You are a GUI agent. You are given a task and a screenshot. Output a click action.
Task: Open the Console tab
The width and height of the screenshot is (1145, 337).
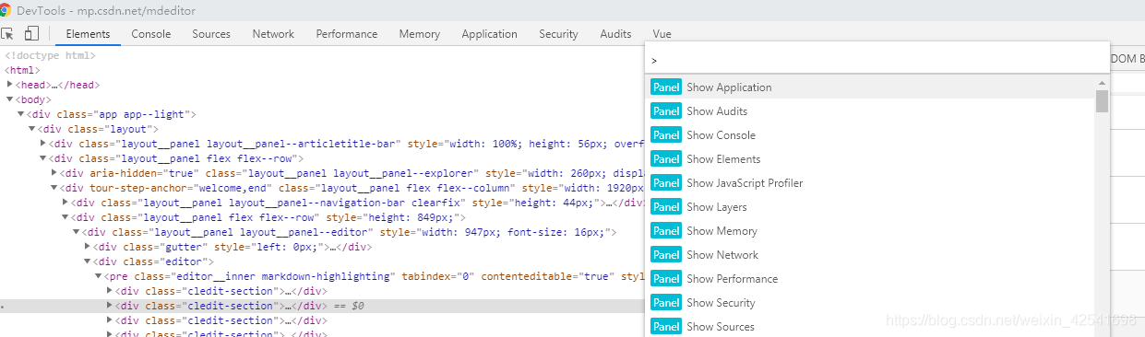point(151,34)
